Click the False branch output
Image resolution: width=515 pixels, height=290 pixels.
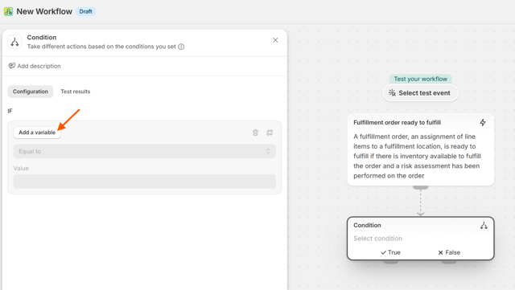[449, 252]
